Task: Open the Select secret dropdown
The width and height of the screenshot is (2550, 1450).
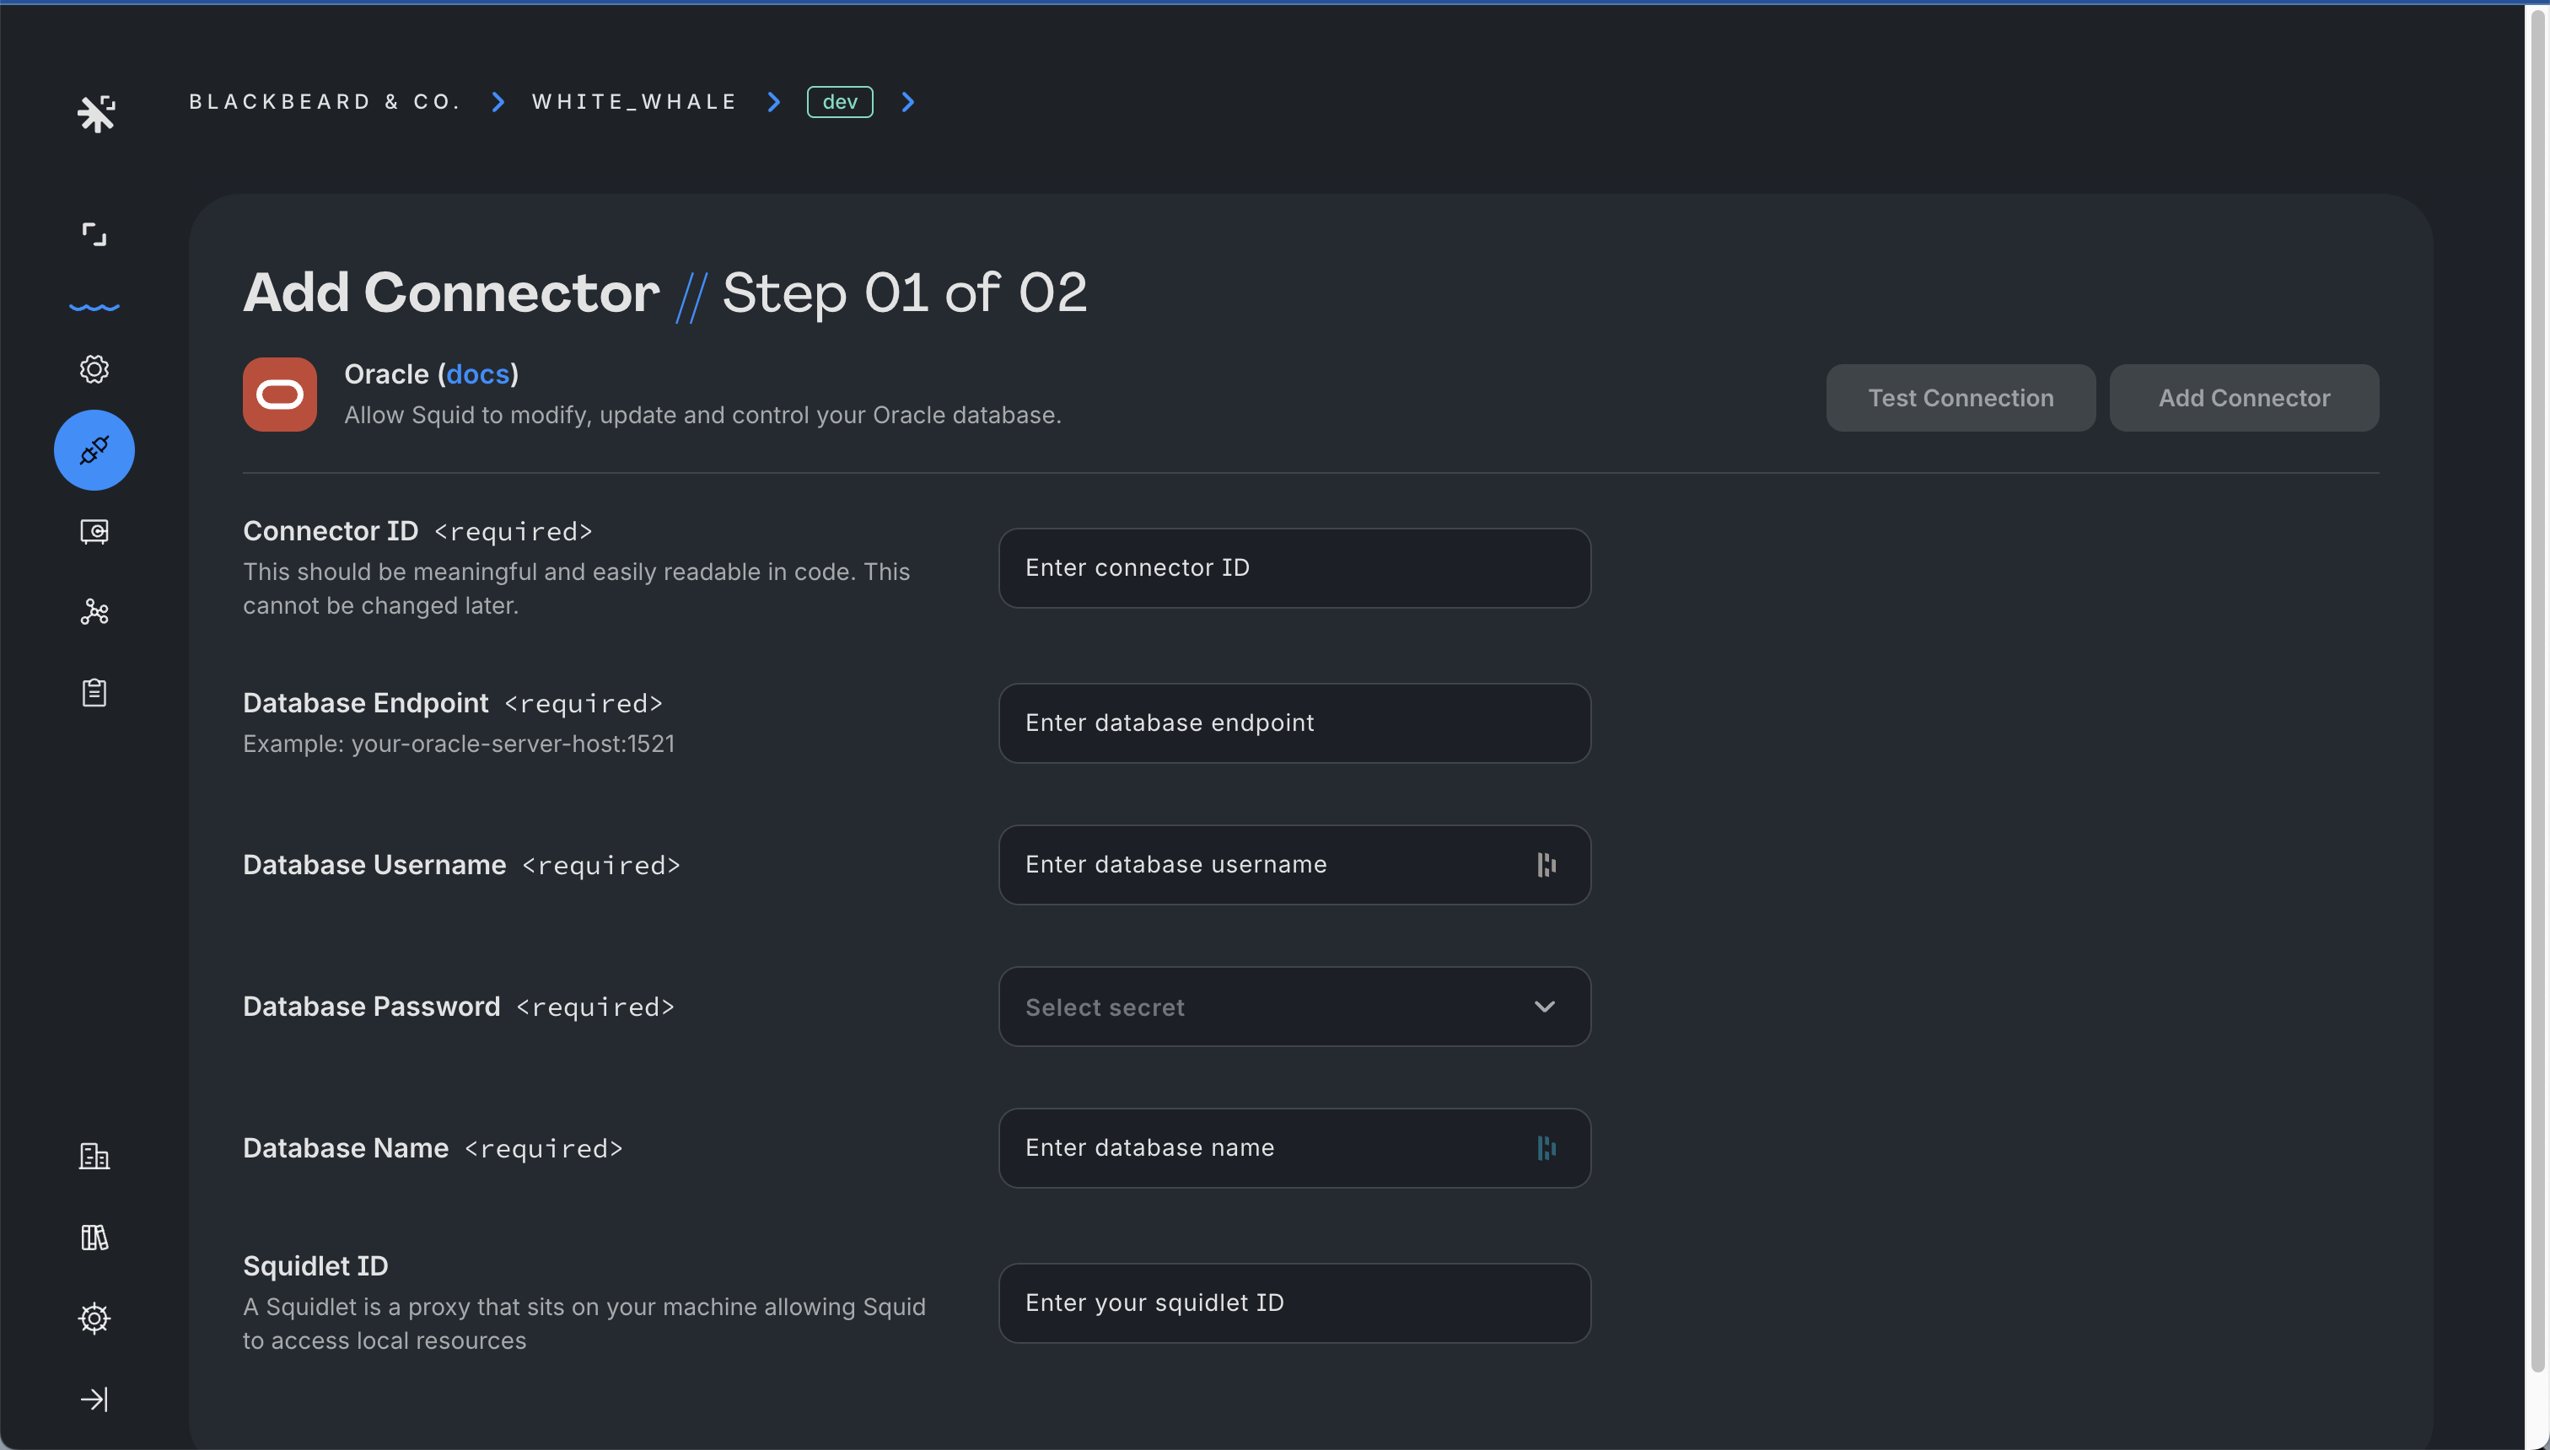Action: 1294,1007
